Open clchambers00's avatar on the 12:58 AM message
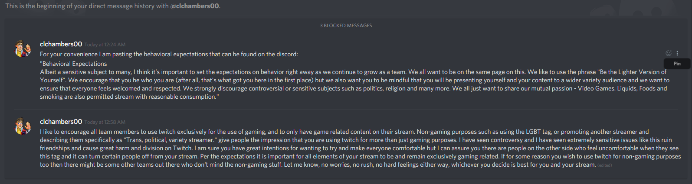Viewport: 692px width, 184px height. [23, 126]
